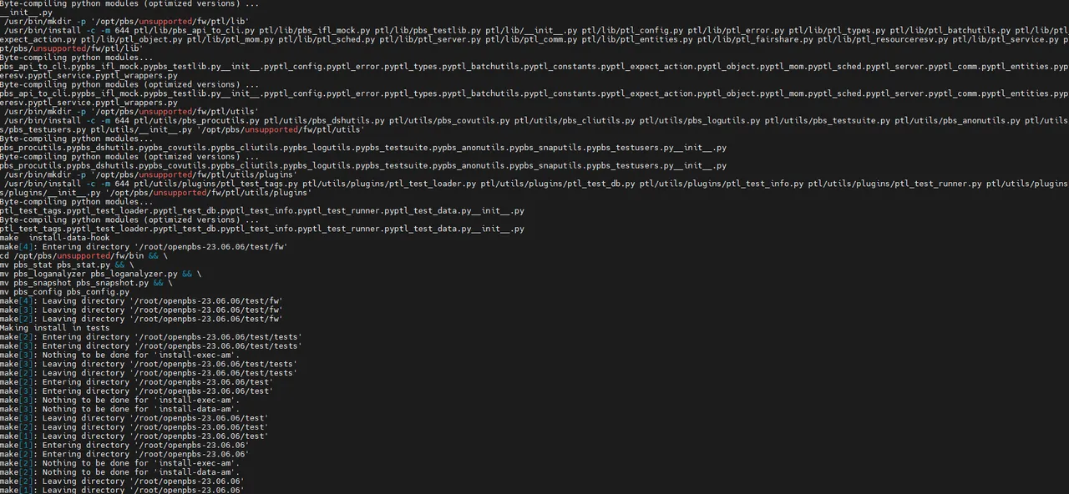The image size is (1069, 494).
Task: Click the mkdir command for fw/ptl/lib
Action: point(126,21)
